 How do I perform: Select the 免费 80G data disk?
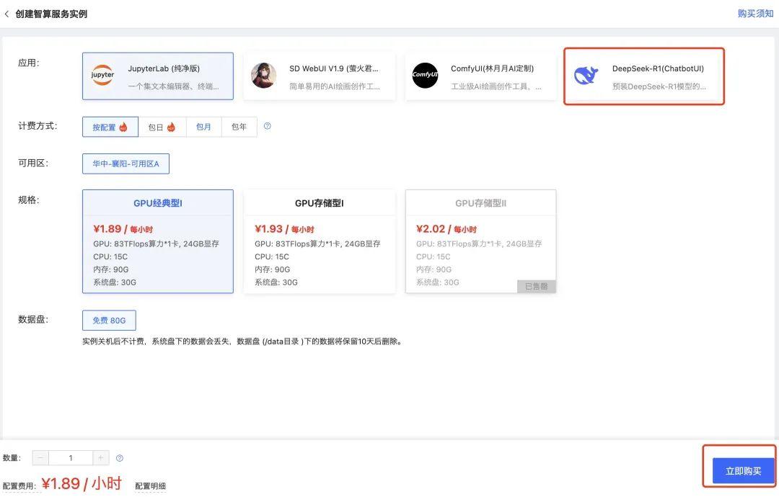click(x=109, y=321)
